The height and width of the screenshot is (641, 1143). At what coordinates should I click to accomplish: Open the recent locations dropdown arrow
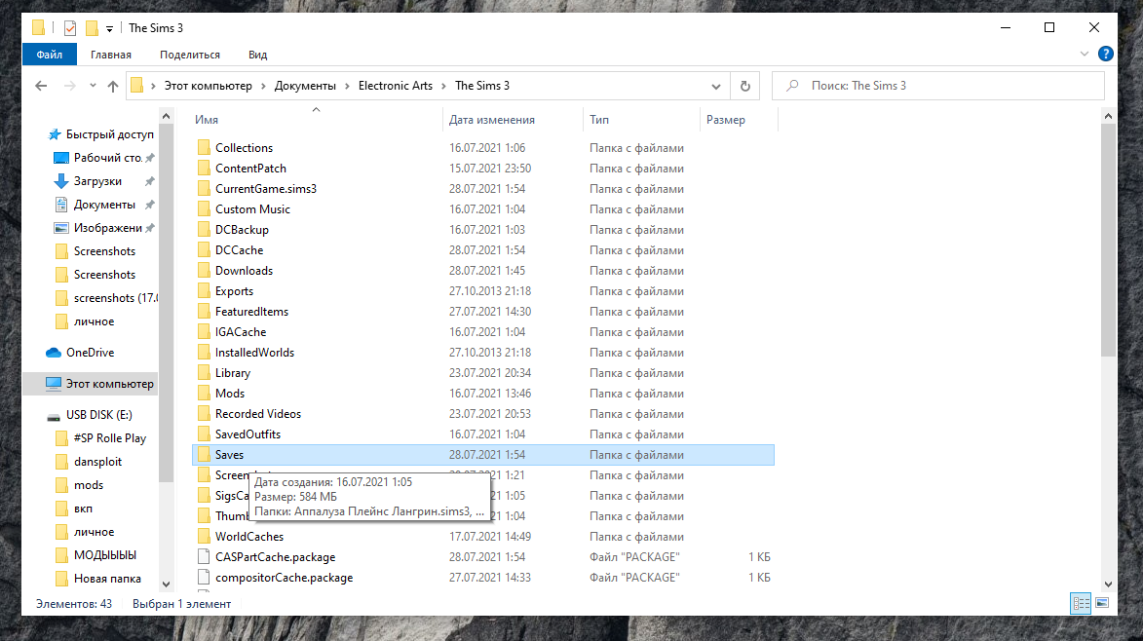(93, 86)
